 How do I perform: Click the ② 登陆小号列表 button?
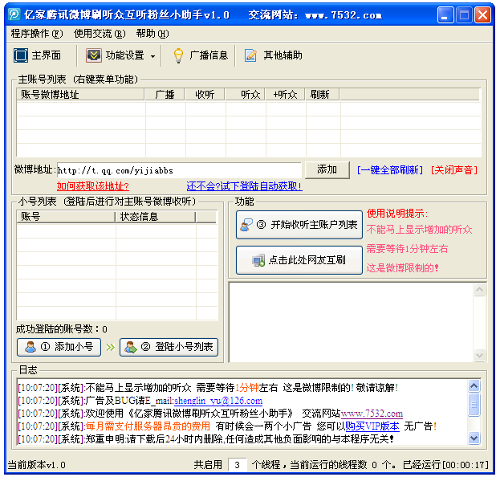(169, 347)
